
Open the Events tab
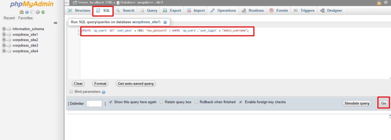(x=279, y=10)
